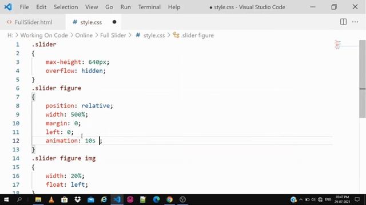Open Windows taskbar search
The width and height of the screenshot is (366, 205).
19,199
